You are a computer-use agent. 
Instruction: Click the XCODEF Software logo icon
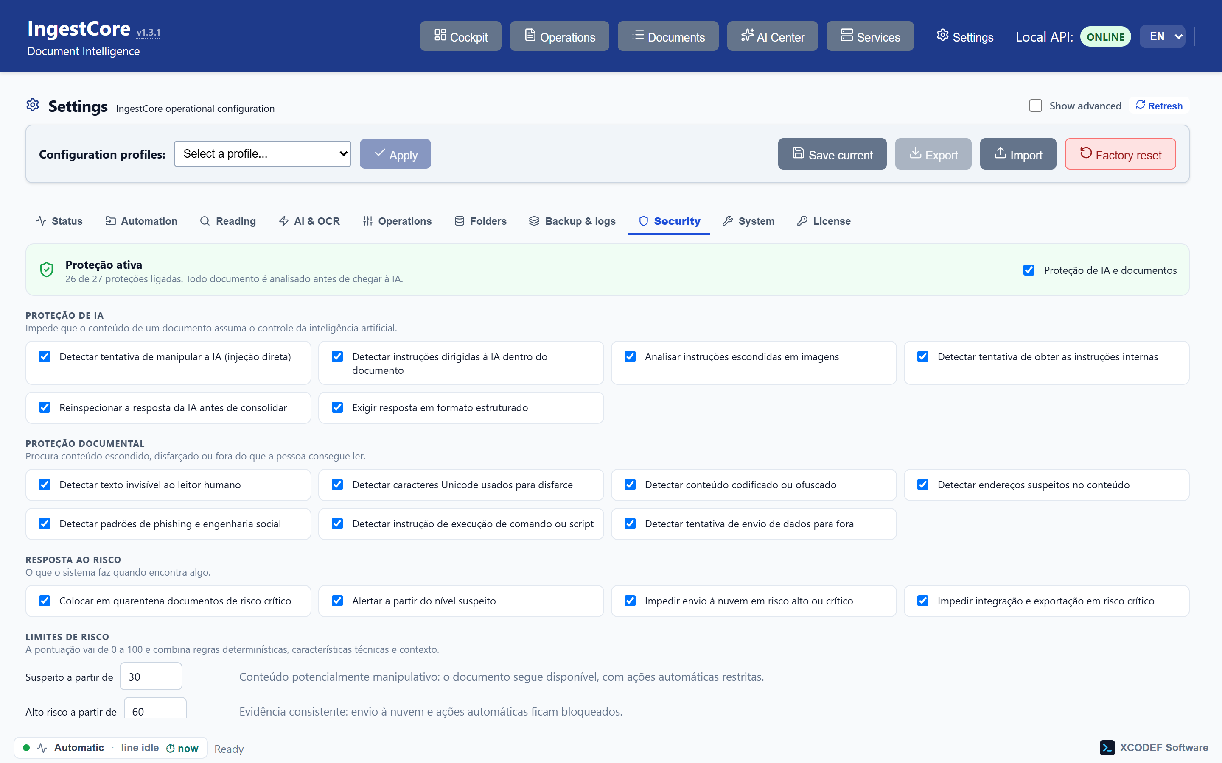click(x=1107, y=748)
